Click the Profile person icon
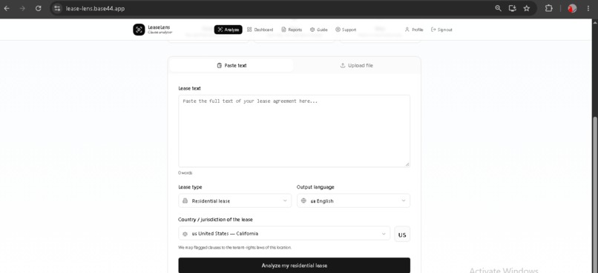This screenshot has width=598, height=273. pos(407,30)
